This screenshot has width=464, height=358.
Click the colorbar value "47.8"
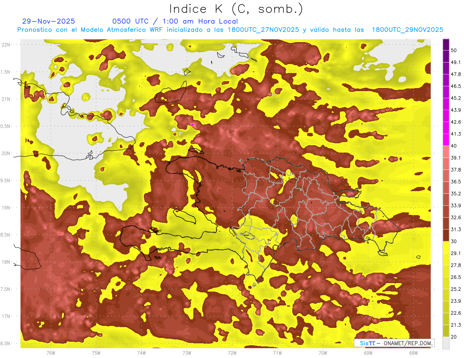point(455,74)
